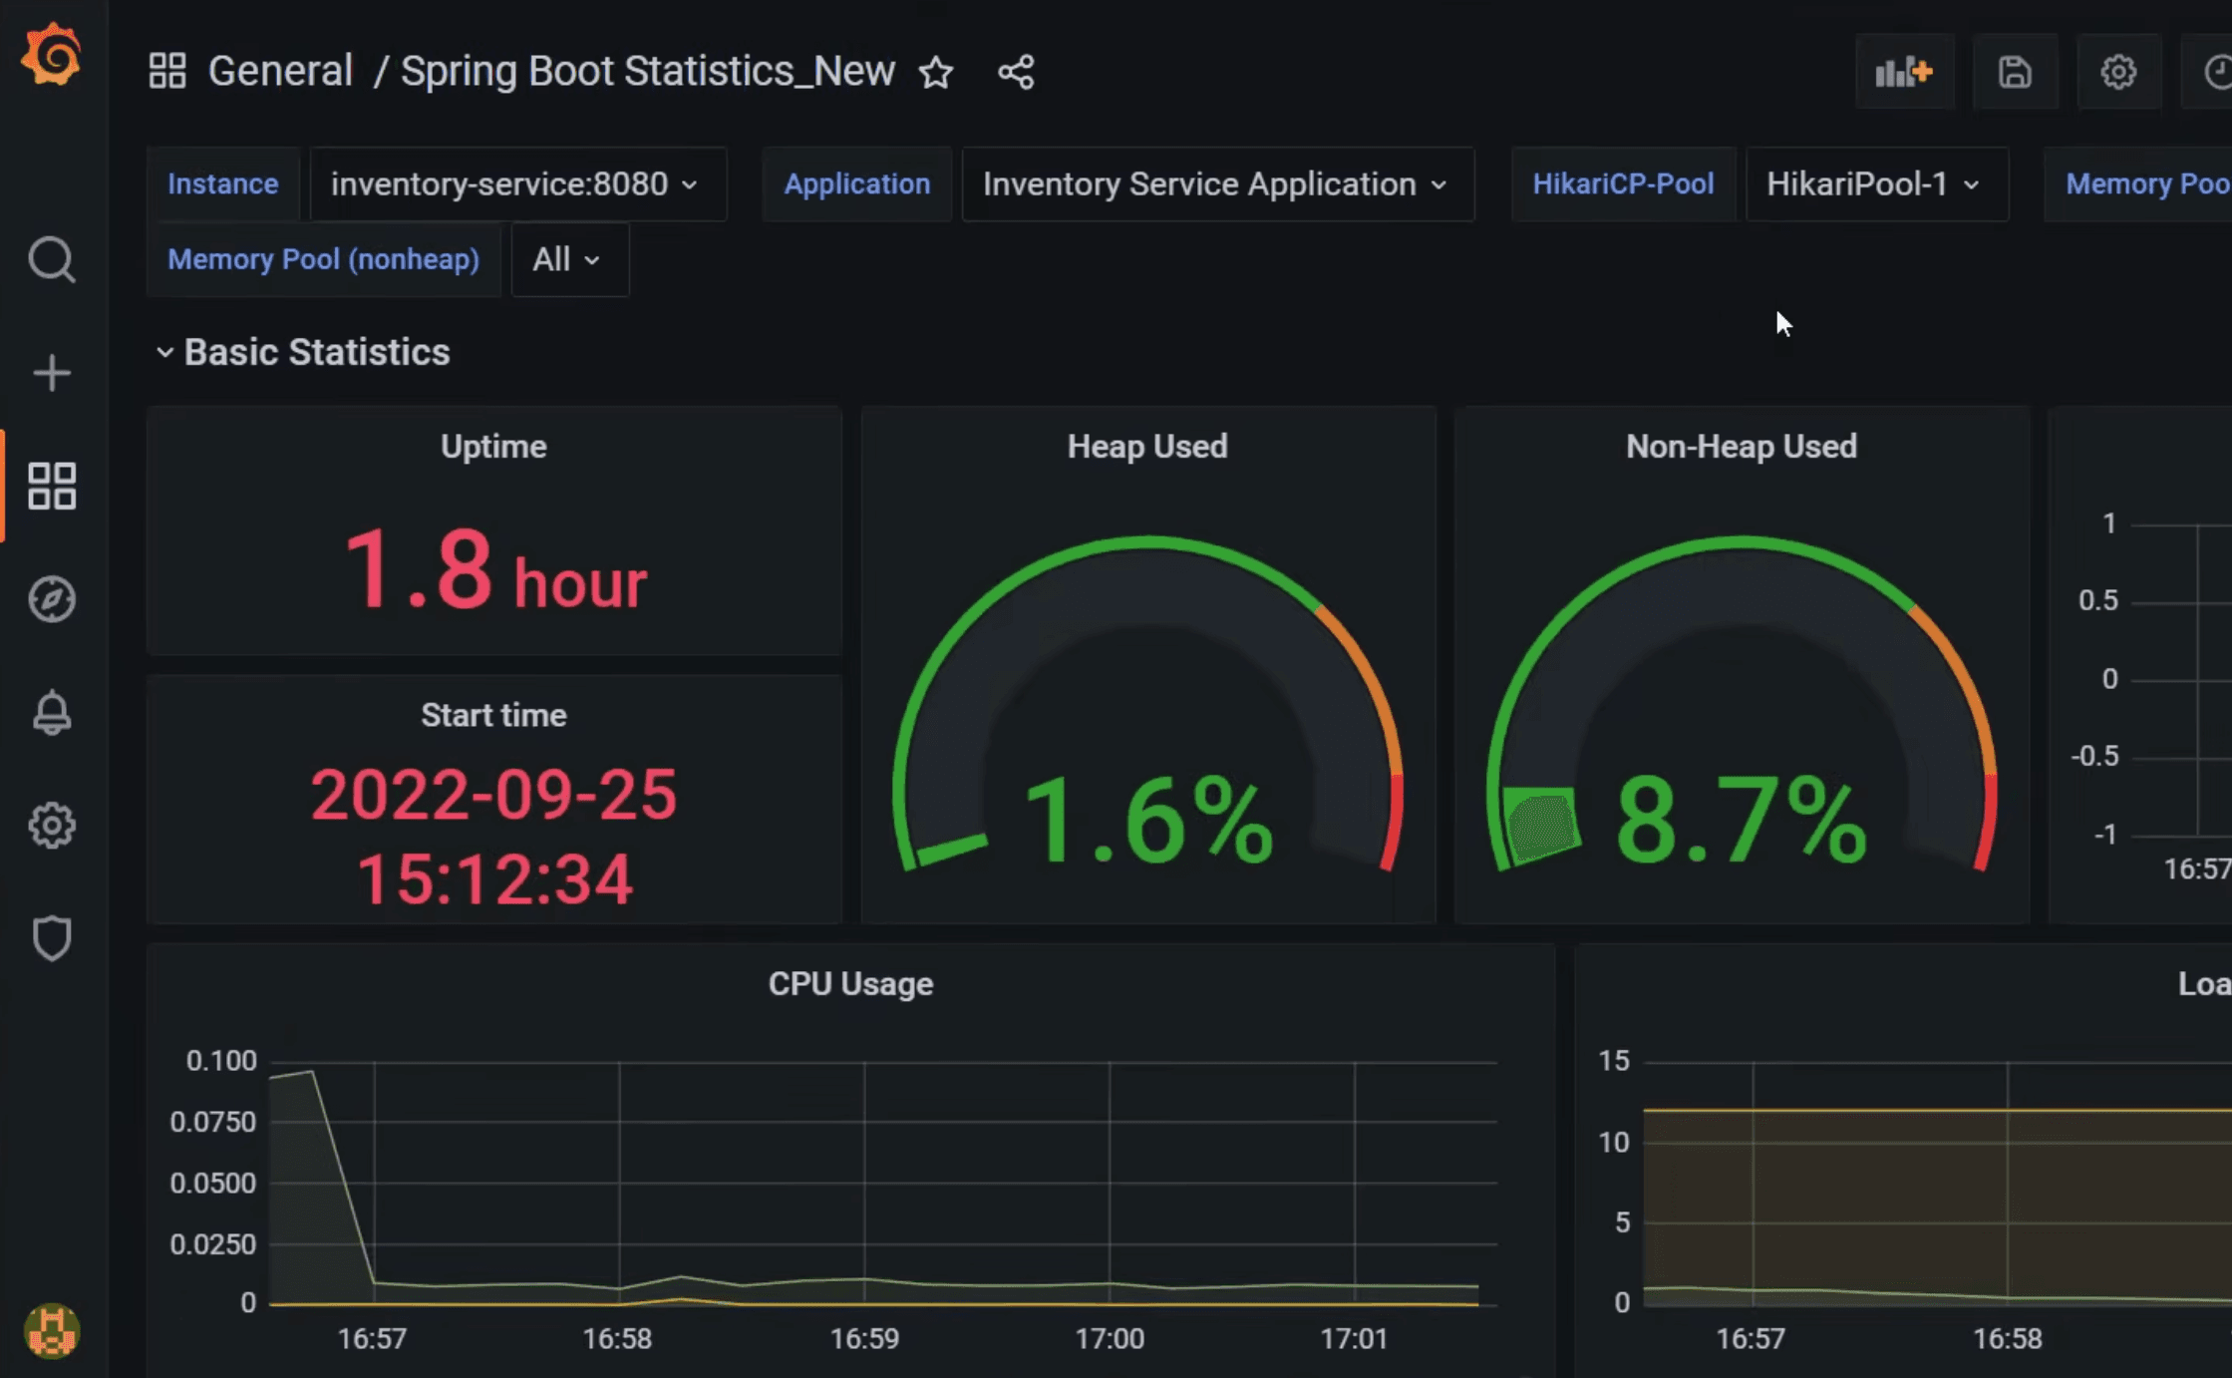Open the Explore compass icon
This screenshot has width=2232, height=1378.
[x=52, y=599]
